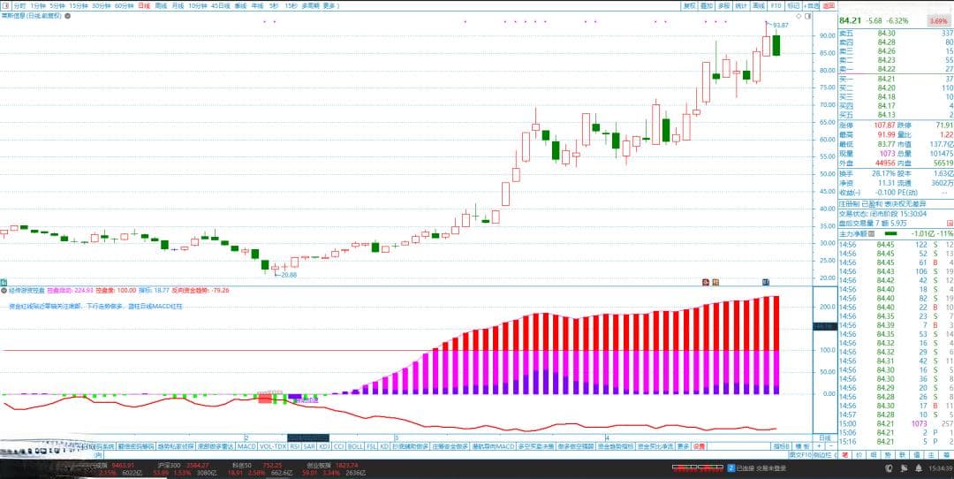The image size is (954, 479).
Task: Open the 更多 periods dropdown
Action: tap(331, 5)
